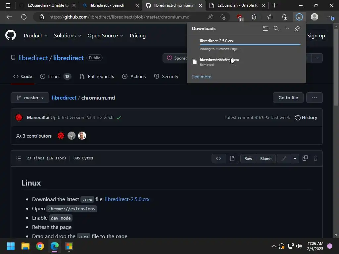
Task: Open the Security tab
Action: coord(166,76)
